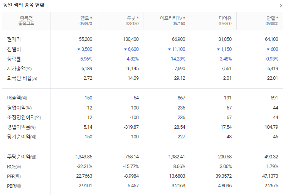
Task: Click market cap value 16,145
Action: (132, 69)
